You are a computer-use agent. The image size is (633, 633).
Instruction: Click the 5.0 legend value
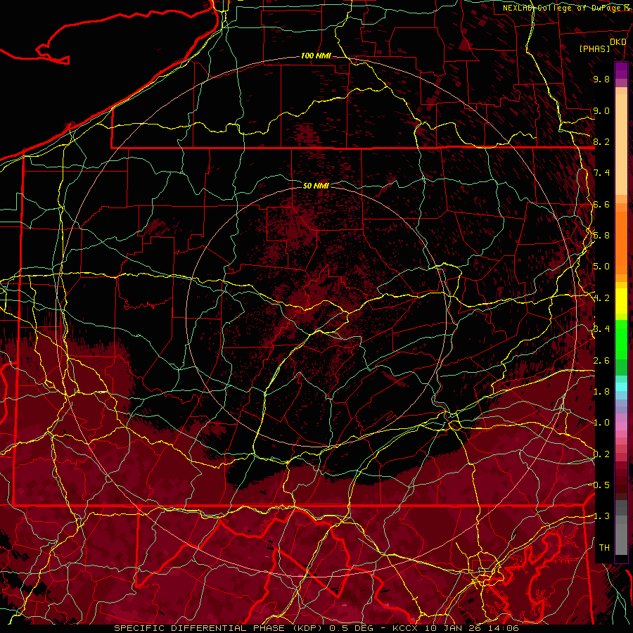601,267
